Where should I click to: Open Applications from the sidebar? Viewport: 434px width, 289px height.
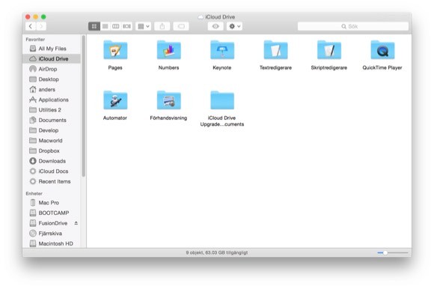point(52,100)
